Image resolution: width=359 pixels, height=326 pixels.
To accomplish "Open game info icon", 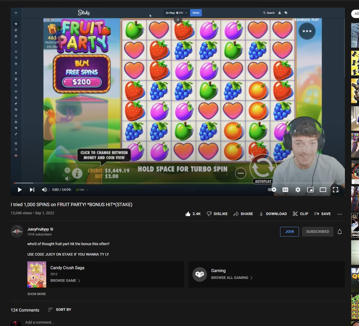I will click(x=77, y=173).
